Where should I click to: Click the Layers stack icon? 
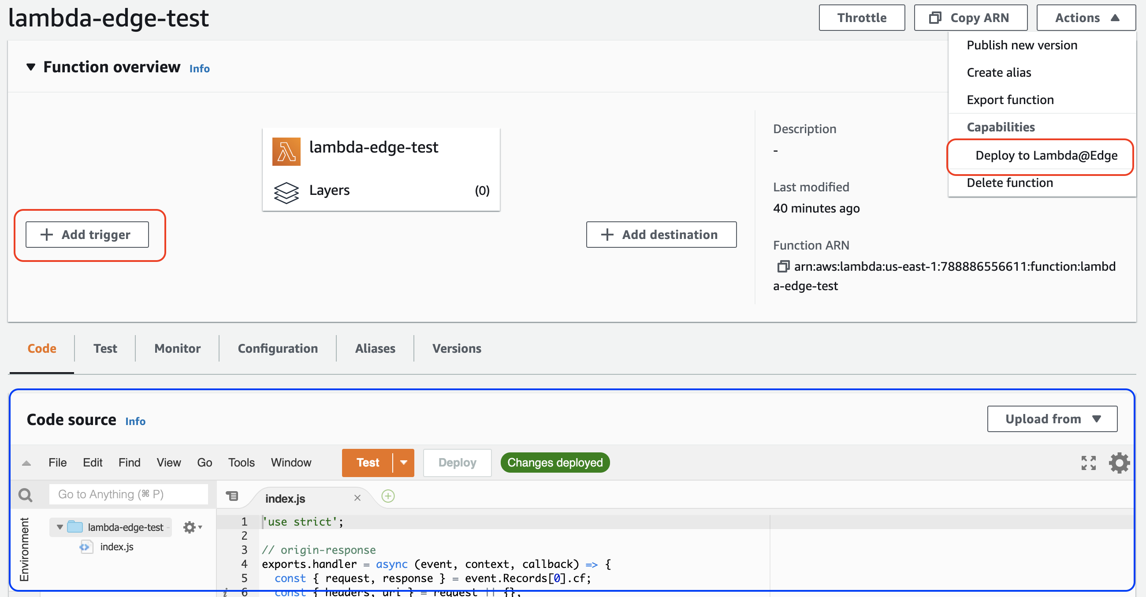(286, 192)
